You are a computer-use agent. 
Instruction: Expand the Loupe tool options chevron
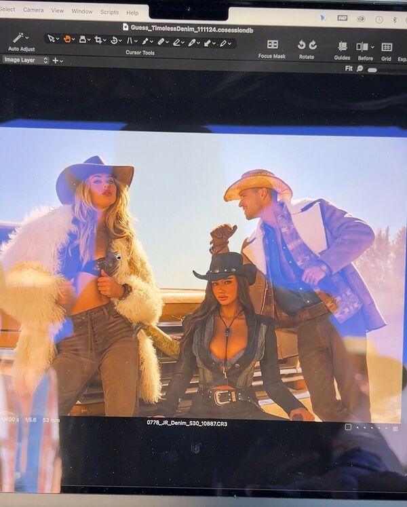point(89,40)
